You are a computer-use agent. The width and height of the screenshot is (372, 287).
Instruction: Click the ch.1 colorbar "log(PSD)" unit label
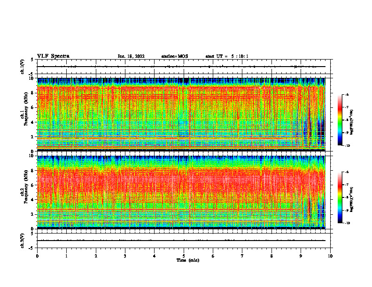coord(352,122)
